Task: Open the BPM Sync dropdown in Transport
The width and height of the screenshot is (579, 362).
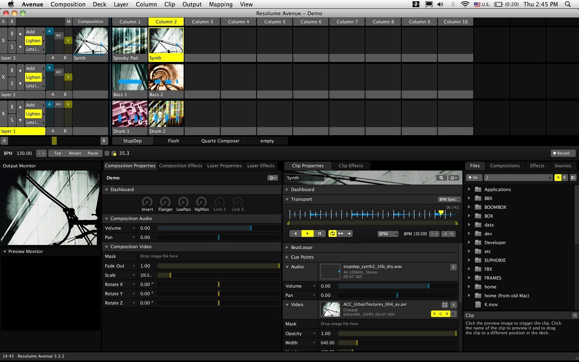Action: 449,199
